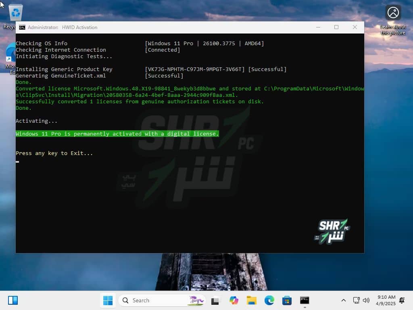Viewport: 413px width, 310px height.
Task: Open File Explorer from the taskbar
Action: pyautogui.click(x=251, y=300)
